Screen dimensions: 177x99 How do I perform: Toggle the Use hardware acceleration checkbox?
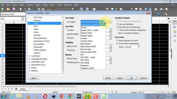tap(117, 21)
